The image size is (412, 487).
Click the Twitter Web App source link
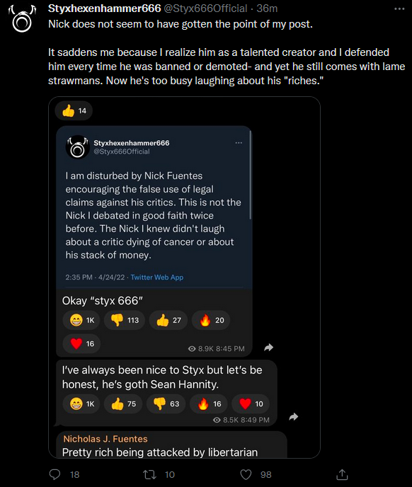pyautogui.click(x=157, y=277)
